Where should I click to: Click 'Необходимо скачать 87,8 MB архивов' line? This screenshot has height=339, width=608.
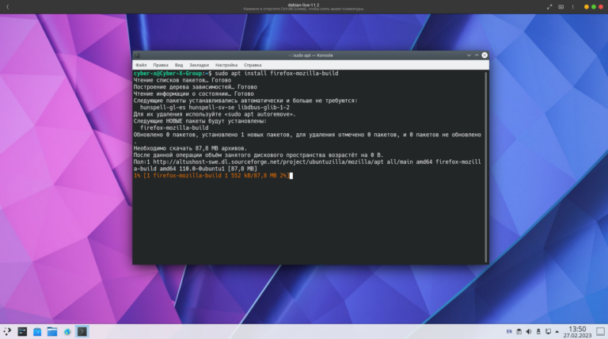tap(190, 148)
